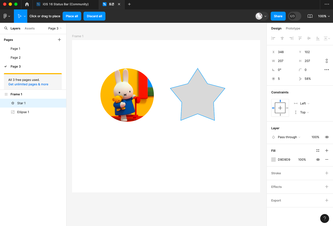
Task: Toggle layer visibility eye icon
Action: (327, 137)
